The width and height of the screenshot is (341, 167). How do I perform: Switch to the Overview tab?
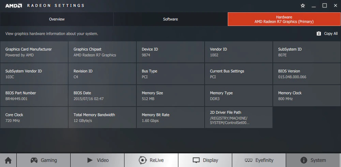pyautogui.click(x=57, y=19)
